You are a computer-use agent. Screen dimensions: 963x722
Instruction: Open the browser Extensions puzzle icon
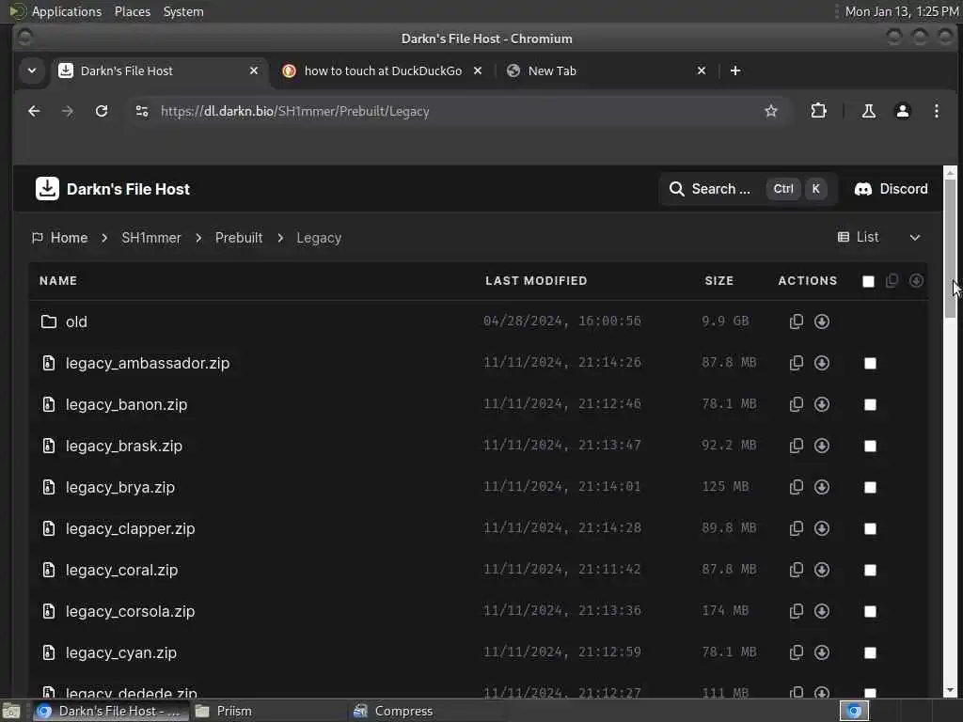tap(818, 111)
